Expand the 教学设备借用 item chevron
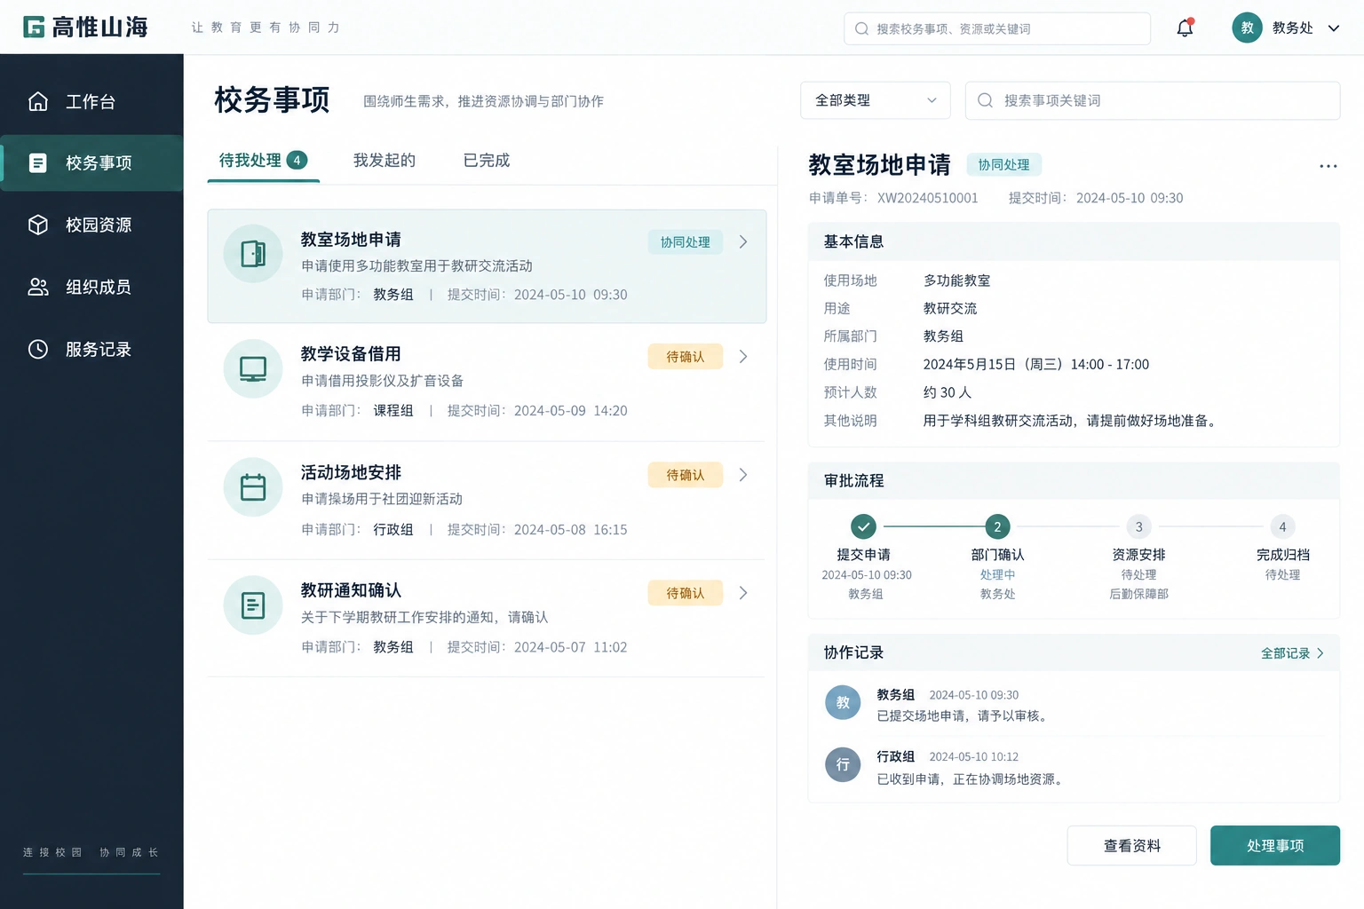Screen dimensions: 1364x909 pyautogui.click(x=743, y=356)
